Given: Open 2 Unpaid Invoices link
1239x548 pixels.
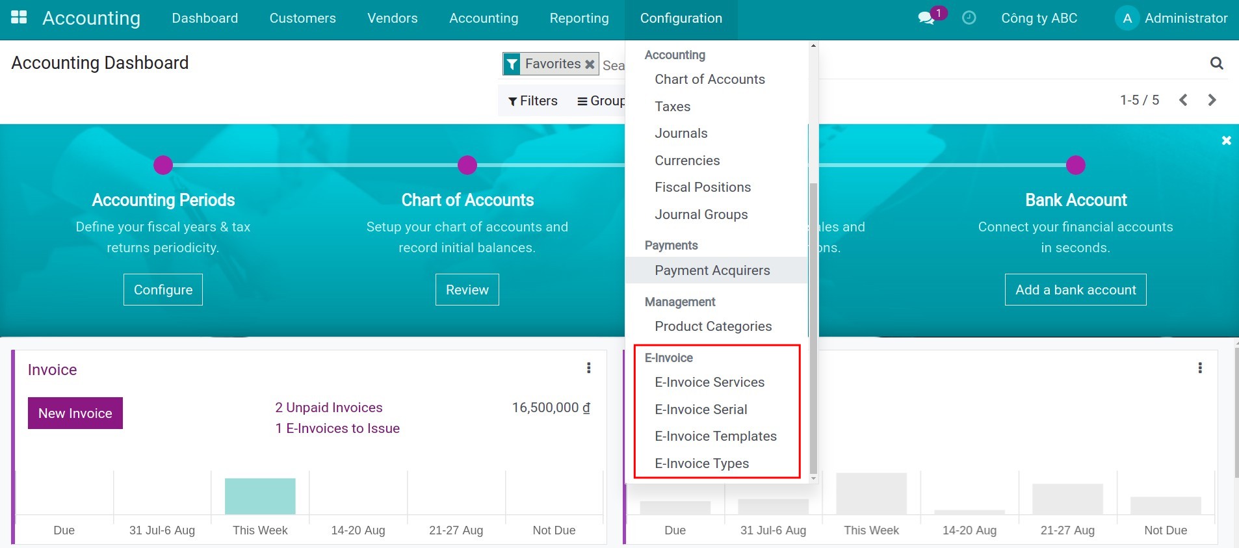Looking at the screenshot, I should 328,408.
